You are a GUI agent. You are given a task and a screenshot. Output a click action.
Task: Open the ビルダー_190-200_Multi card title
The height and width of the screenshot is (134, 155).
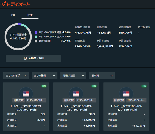coord(26,108)
